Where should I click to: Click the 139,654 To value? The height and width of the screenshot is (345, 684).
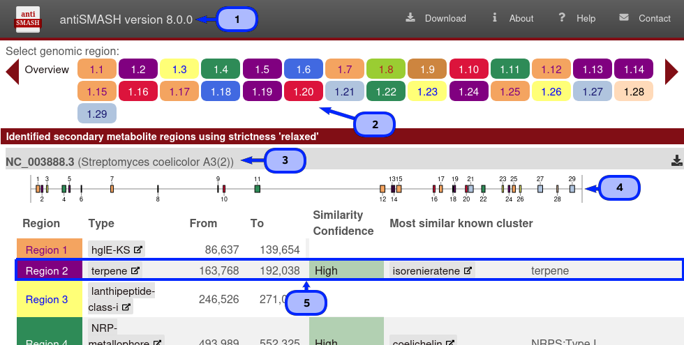280,250
